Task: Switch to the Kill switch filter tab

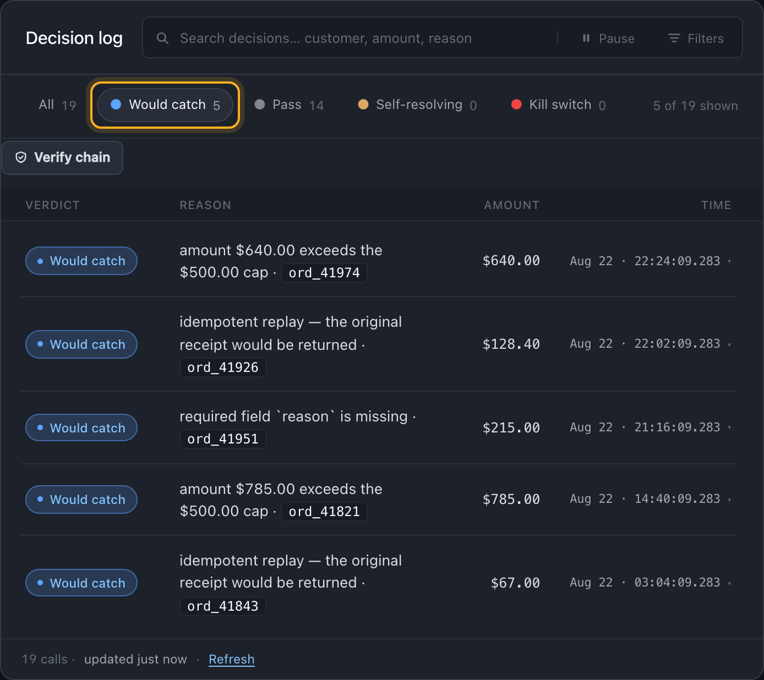Action: tap(559, 105)
